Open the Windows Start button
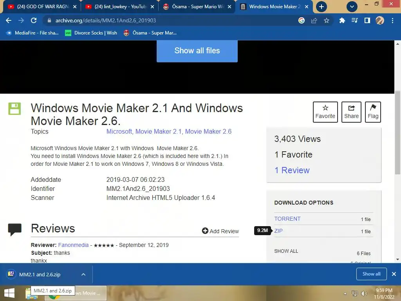The height and width of the screenshot is (301, 401). (9, 293)
